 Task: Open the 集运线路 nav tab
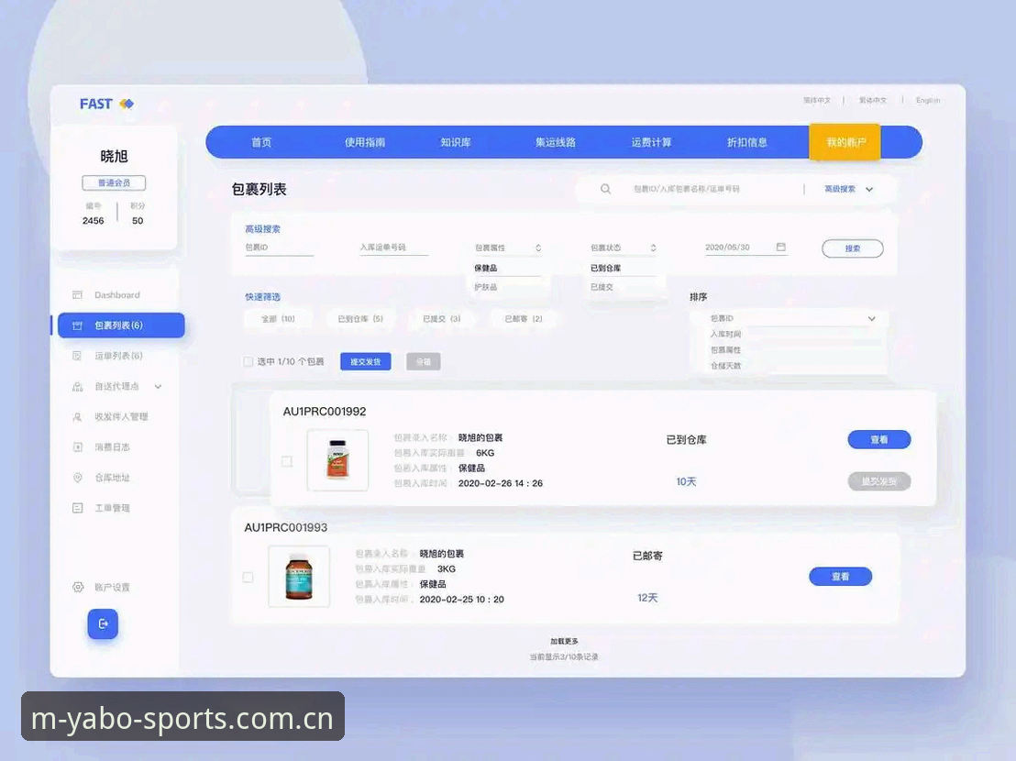pos(556,142)
